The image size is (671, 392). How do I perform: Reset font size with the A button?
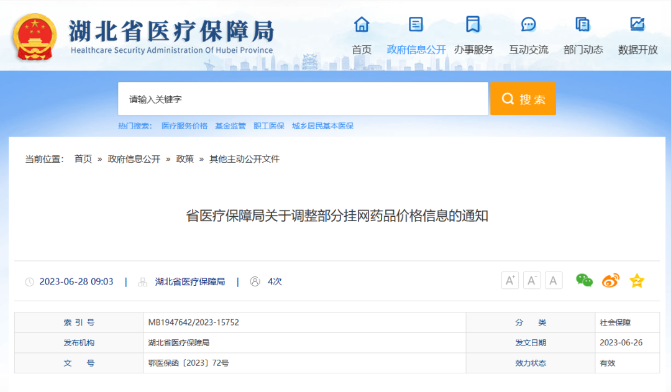point(553,280)
